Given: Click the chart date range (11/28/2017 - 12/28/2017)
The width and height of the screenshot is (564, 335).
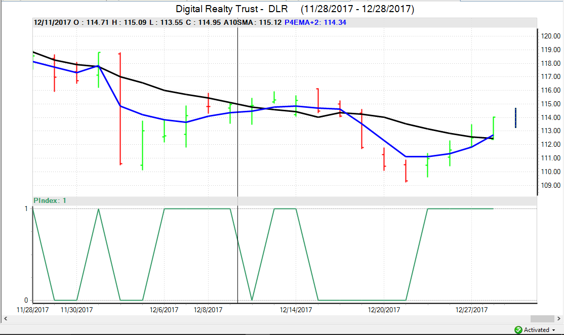Looking at the screenshot, I should [357, 9].
